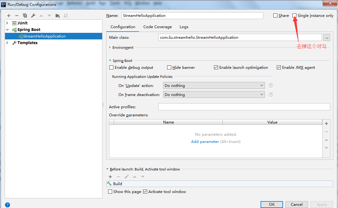Collapse the Before launch section

click(x=107, y=169)
